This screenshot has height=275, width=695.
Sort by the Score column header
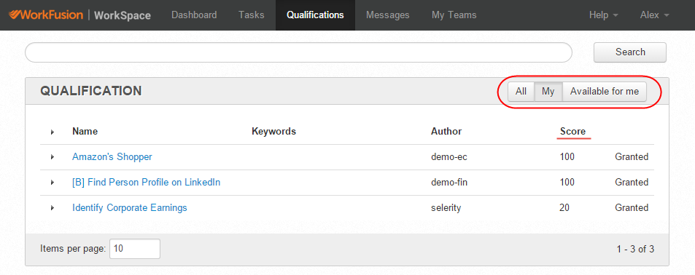(x=572, y=131)
